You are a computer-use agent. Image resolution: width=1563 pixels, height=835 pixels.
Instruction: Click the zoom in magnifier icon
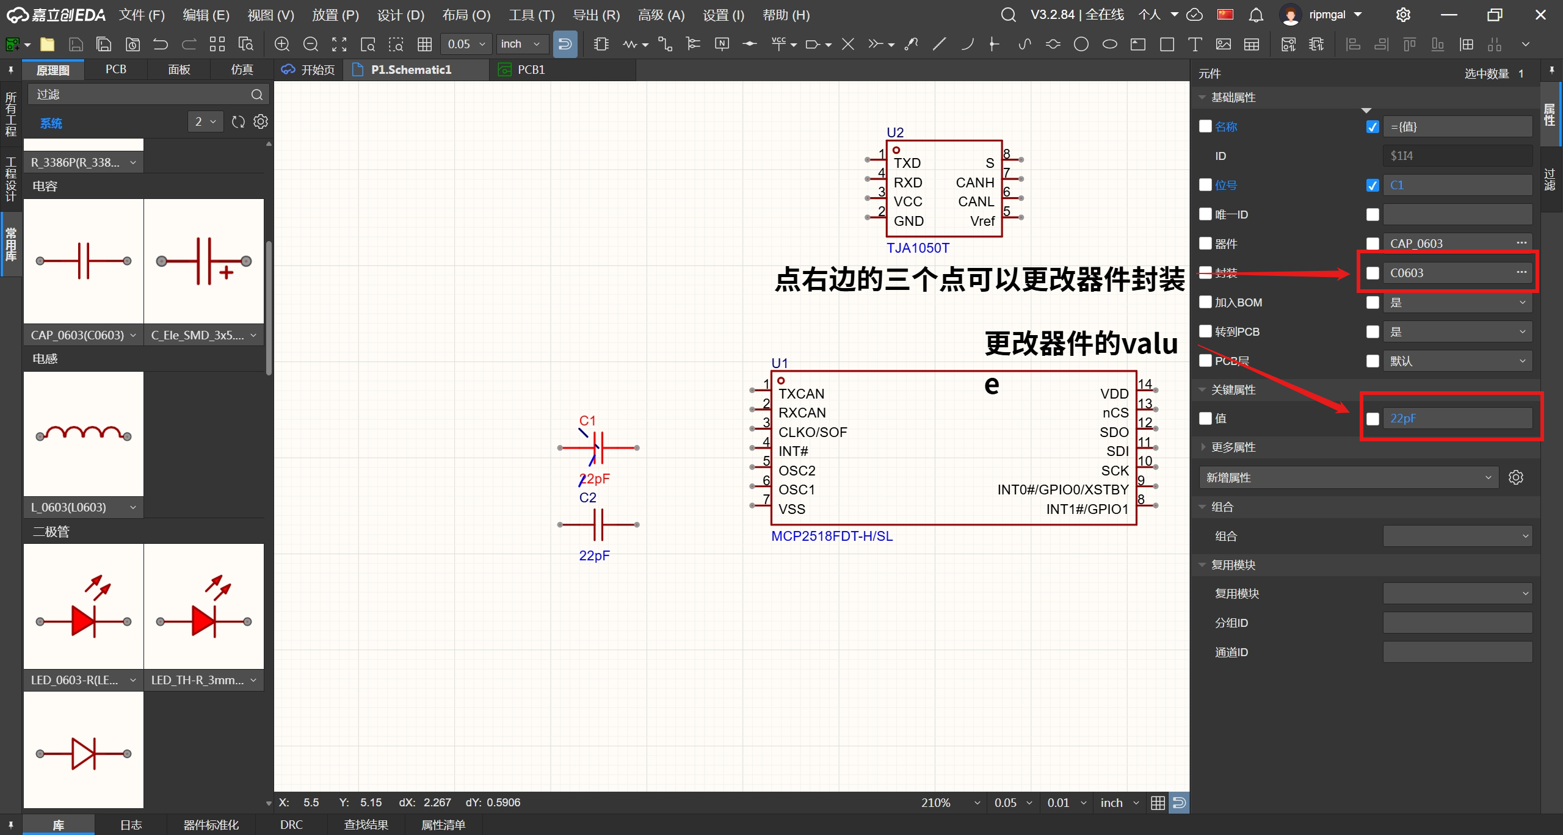coord(281,44)
